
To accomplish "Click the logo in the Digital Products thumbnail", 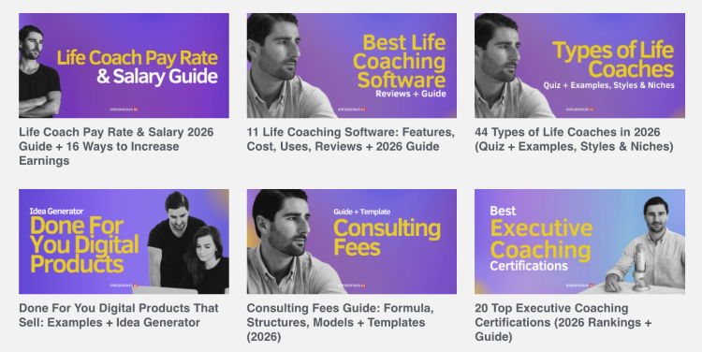I will pyautogui.click(x=124, y=285).
